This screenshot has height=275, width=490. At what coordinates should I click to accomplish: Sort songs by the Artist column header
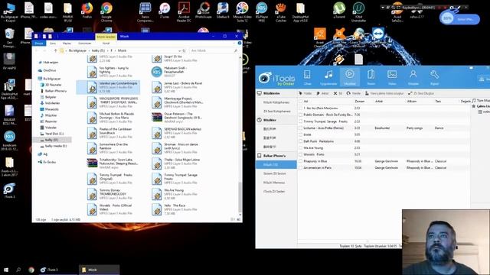click(x=379, y=102)
